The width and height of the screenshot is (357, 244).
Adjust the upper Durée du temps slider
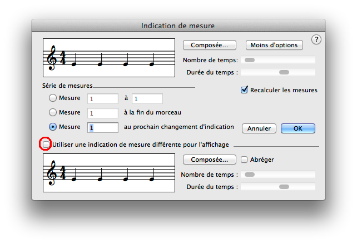[284, 72]
